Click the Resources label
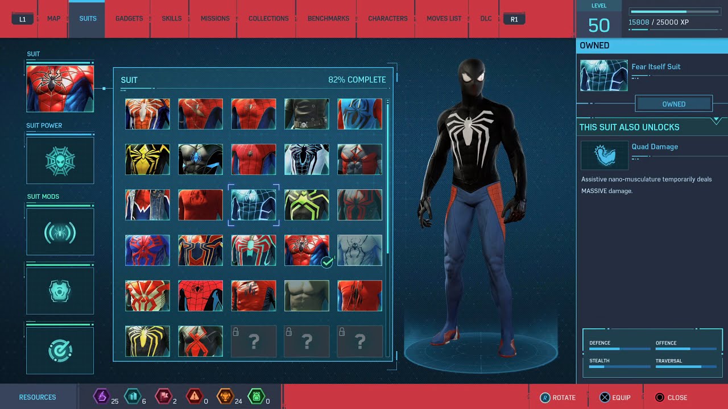The image size is (728, 409). tap(38, 398)
